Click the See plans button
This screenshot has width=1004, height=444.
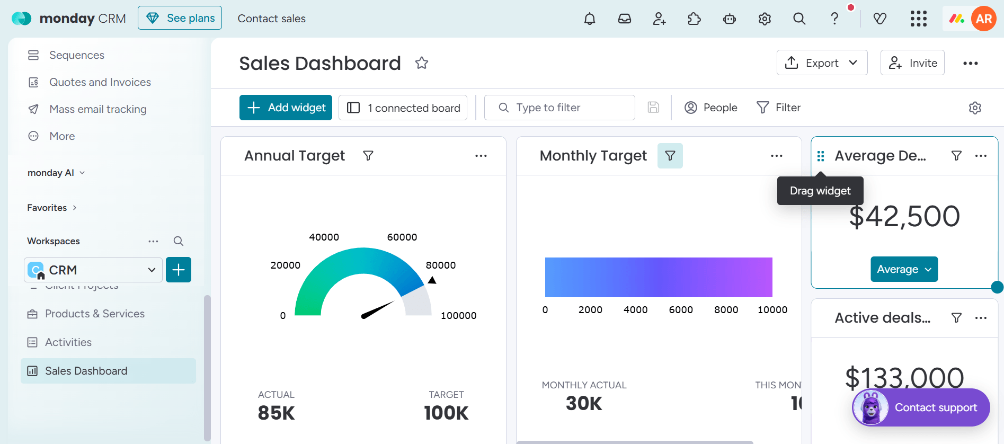[180, 18]
